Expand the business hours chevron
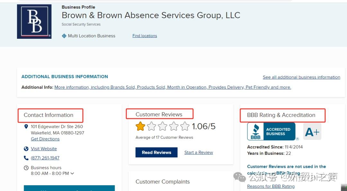The image size is (347, 191). pos(72,173)
